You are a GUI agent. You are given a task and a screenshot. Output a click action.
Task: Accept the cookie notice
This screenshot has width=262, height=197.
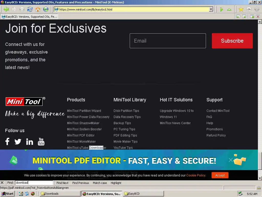coord(220,175)
